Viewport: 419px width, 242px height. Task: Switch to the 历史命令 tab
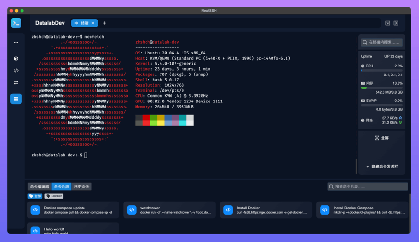point(82,187)
